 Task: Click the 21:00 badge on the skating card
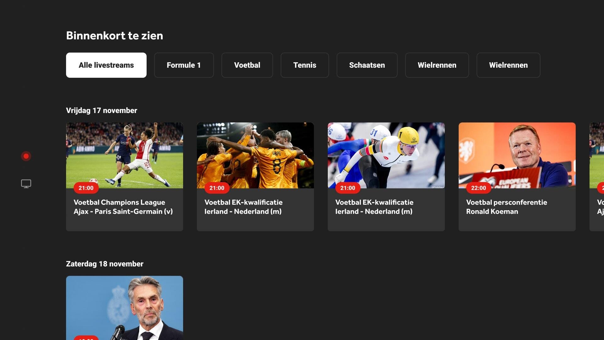[x=347, y=188]
